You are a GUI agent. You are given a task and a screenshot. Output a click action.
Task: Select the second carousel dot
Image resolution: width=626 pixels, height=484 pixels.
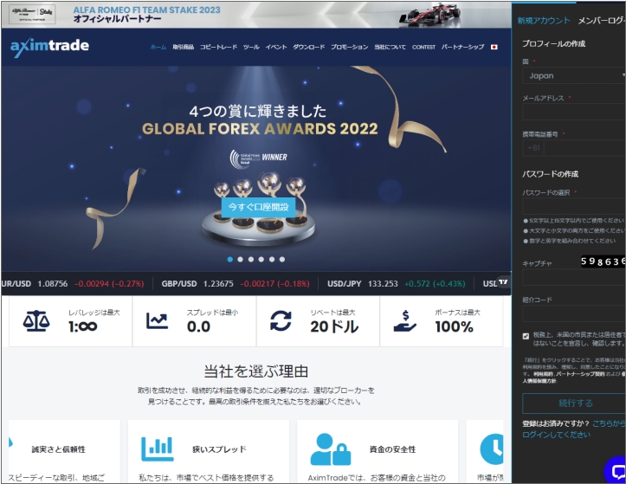(241, 259)
